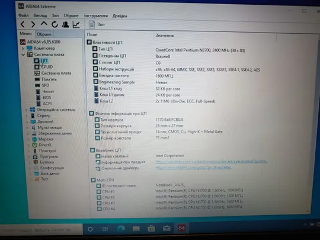Go forward with the right arrow toolbar icon
This screenshot has width=320, height=240.
pyautogui.click(x=33, y=24)
